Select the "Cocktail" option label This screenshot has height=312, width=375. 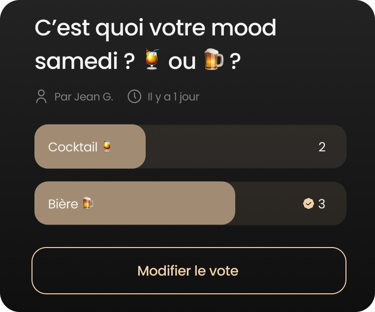73,147
